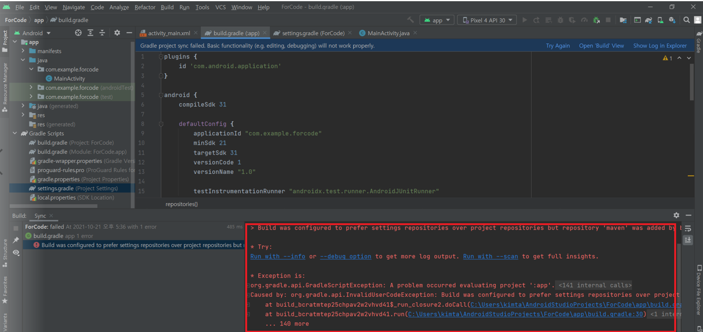Open the AVD Manager icon
The height and width of the screenshot is (332, 703).
[x=660, y=20]
